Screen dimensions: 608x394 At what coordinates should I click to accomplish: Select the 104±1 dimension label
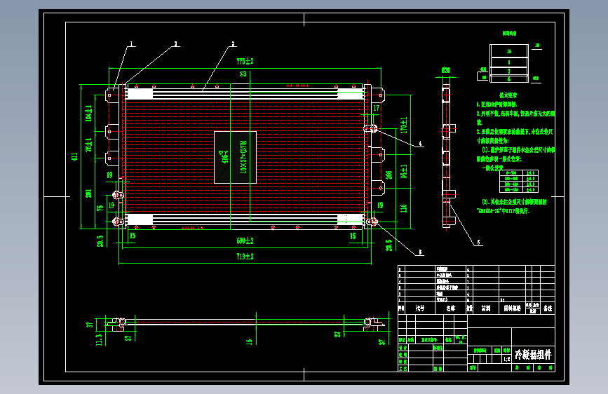tap(88, 113)
